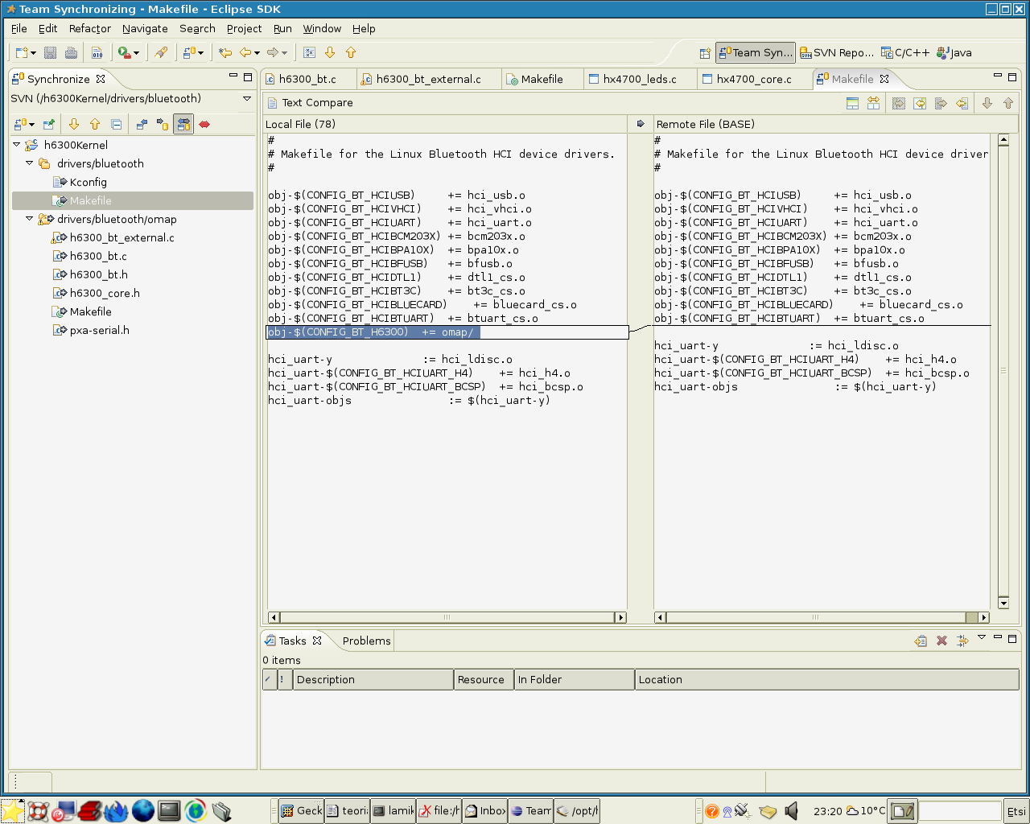Toggle the Conflicts mode filter
The width and height of the screenshot is (1030, 824).
(204, 125)
